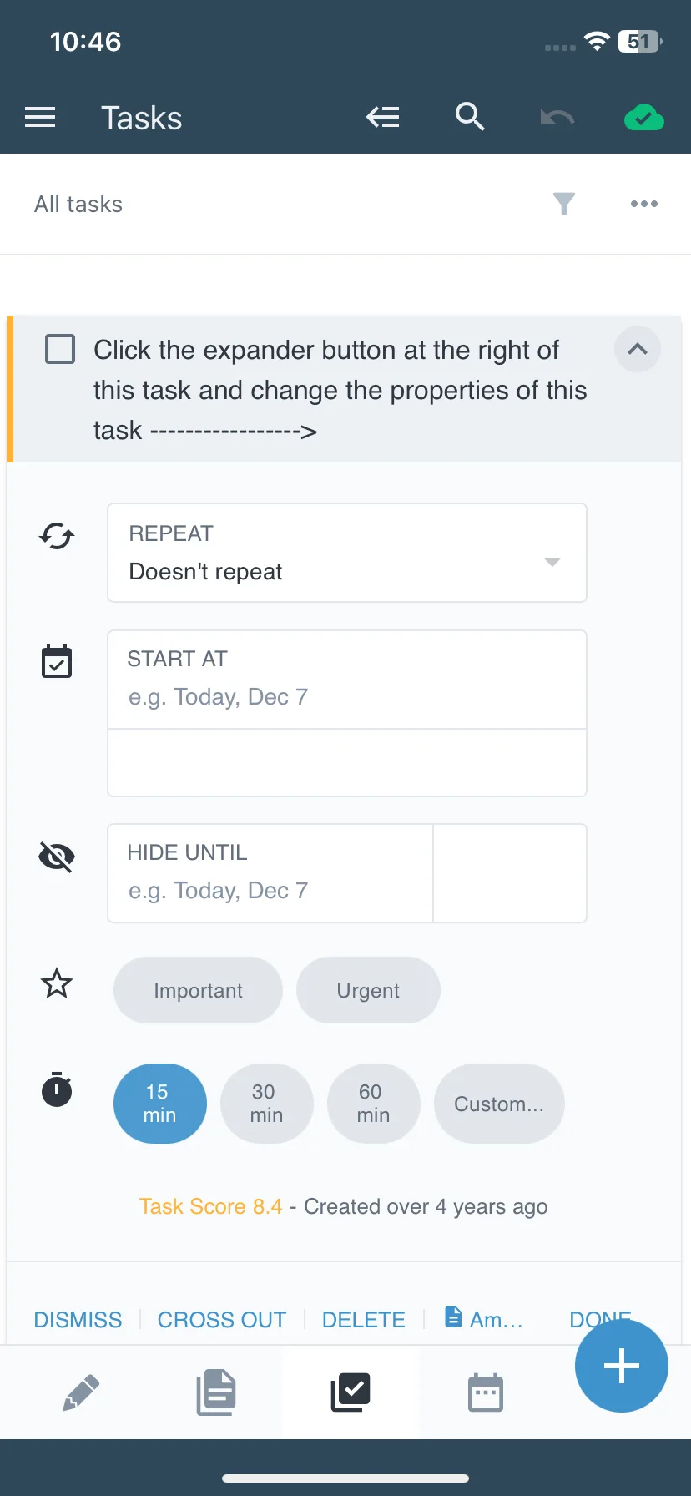Viewport: 691px width, 1496px height.
Task: Switch to the notes document tab
Action: 216,1392
